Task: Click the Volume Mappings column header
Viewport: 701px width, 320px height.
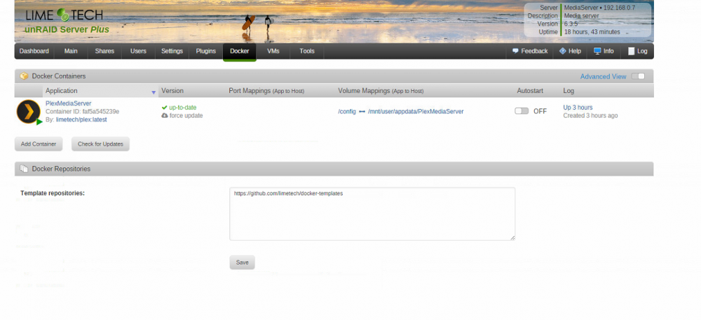Action: (x=381, y=90)
